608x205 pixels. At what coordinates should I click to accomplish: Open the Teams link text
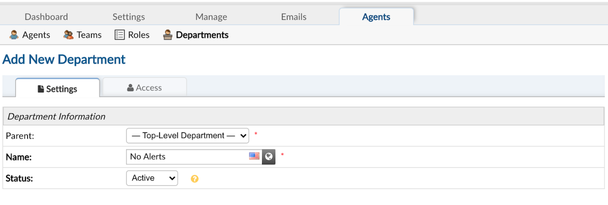(x=89, y=35)
